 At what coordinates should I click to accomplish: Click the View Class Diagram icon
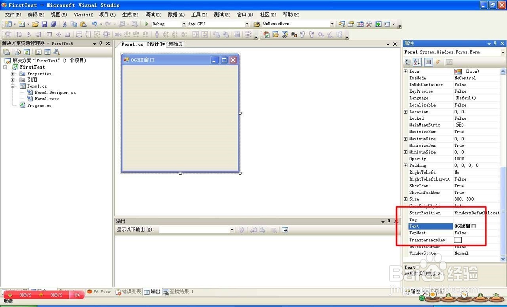click(57, 52)
